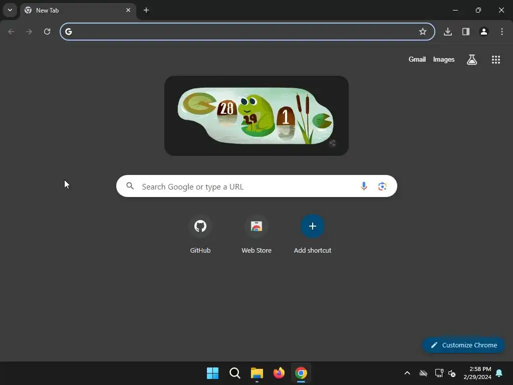Open Chrome downloads icon
This screenshot has height=385, width=513.
(x=448, y=32)
